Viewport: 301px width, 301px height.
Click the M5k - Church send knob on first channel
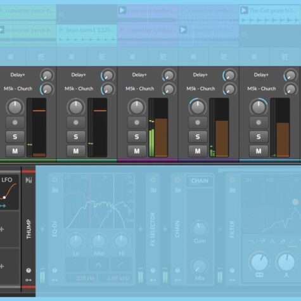point(47,89)
